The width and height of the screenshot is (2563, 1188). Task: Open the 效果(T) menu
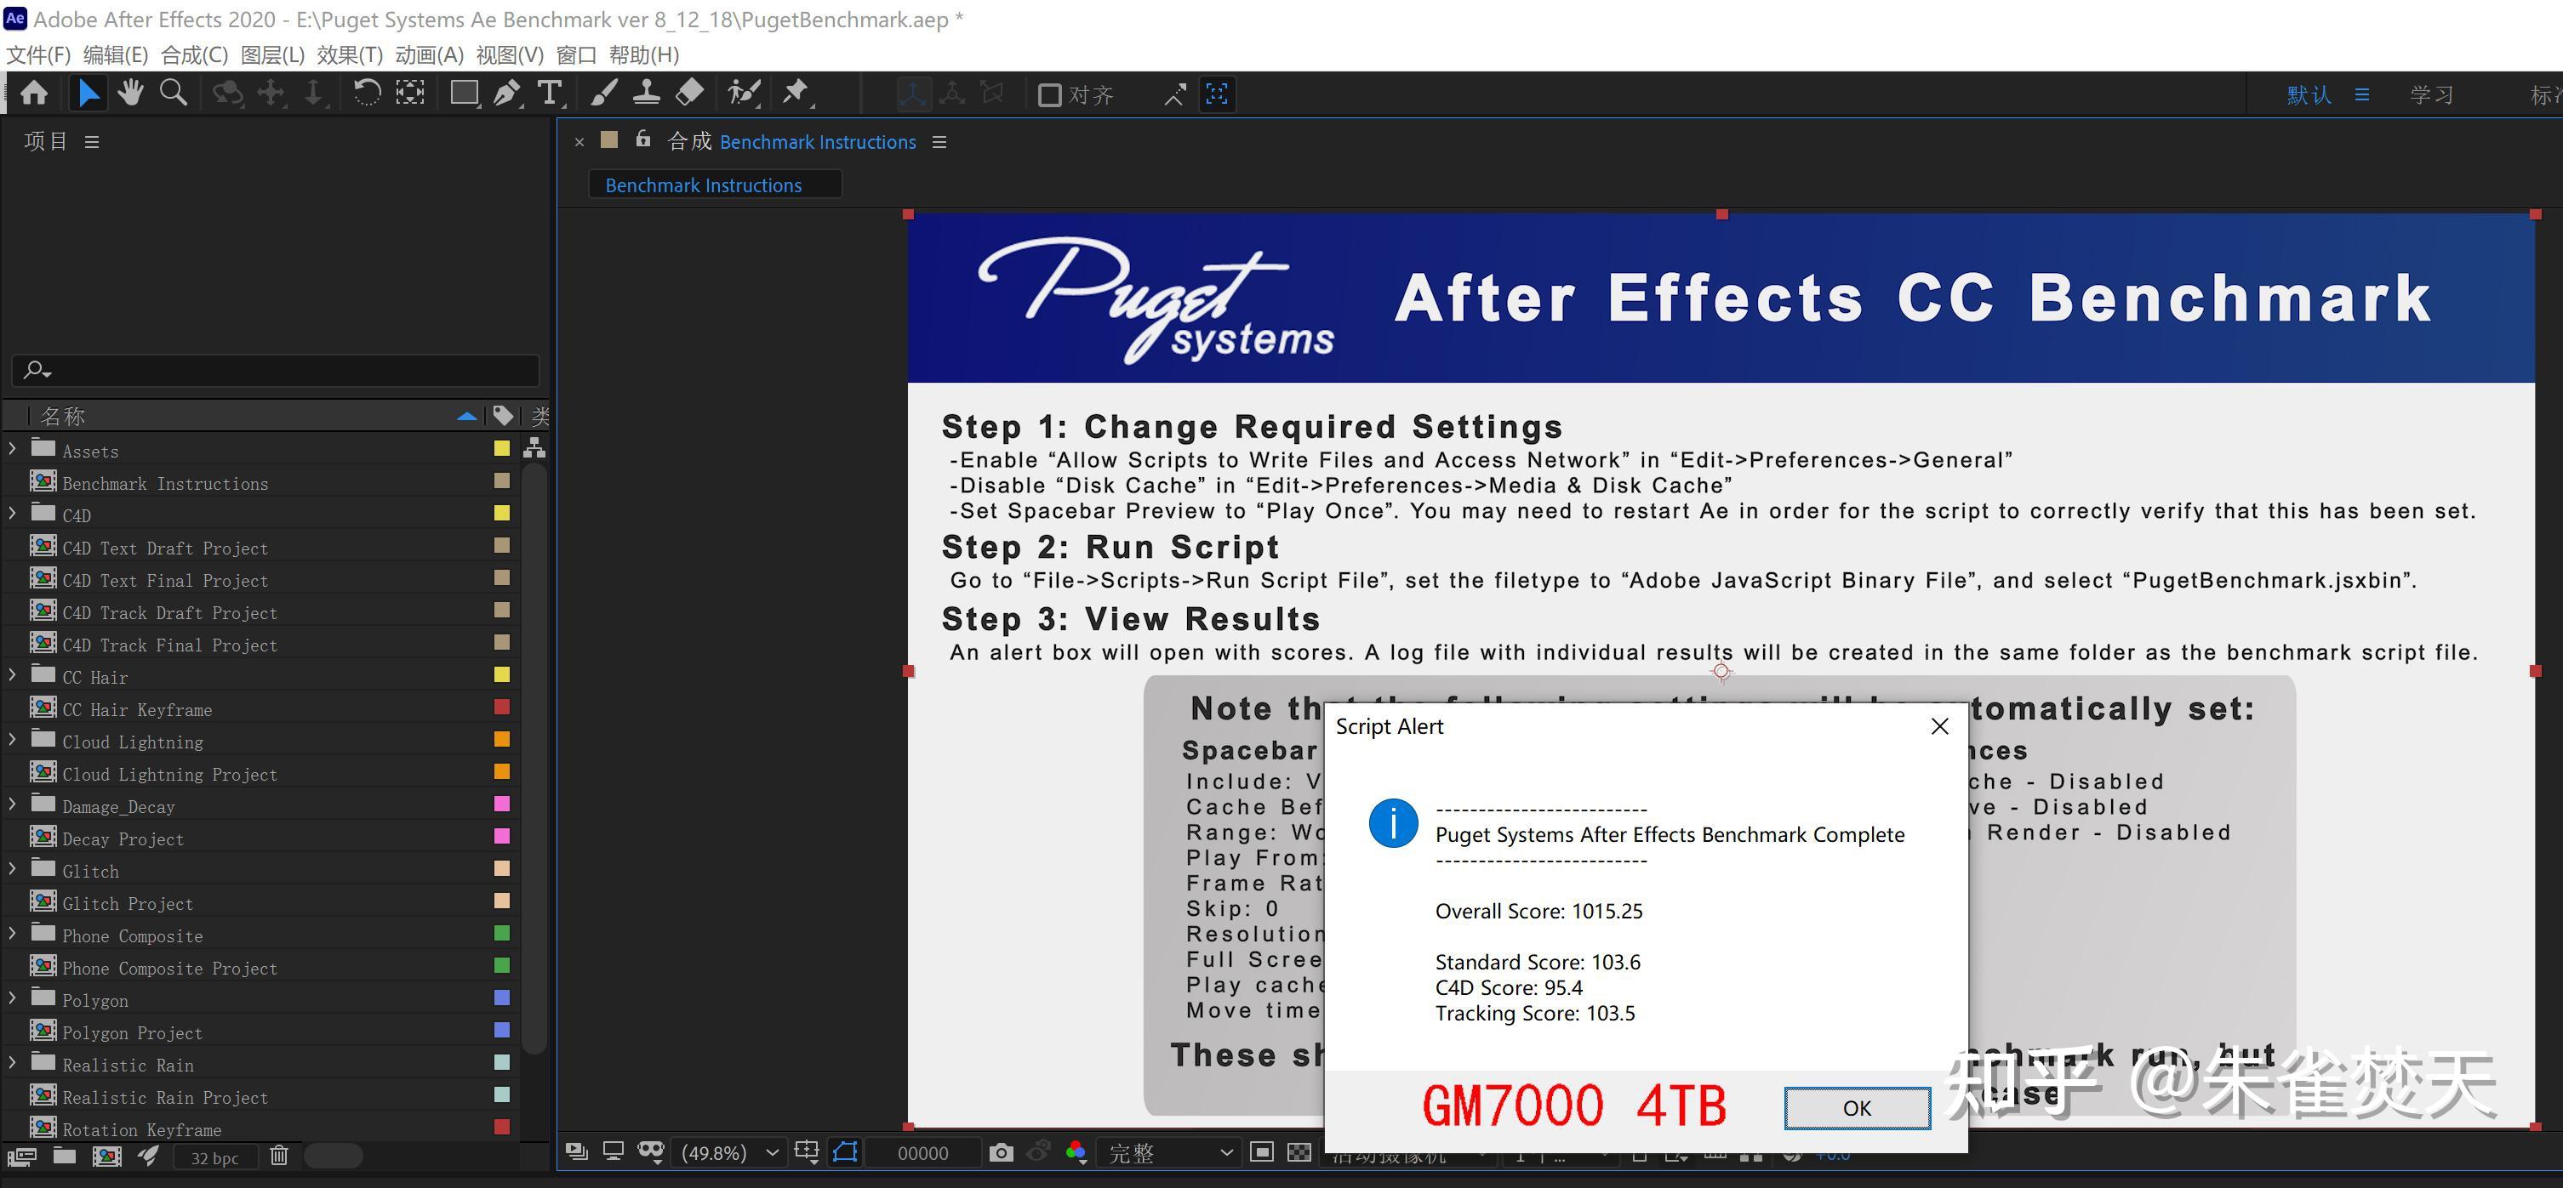click(x=349, y=54)
